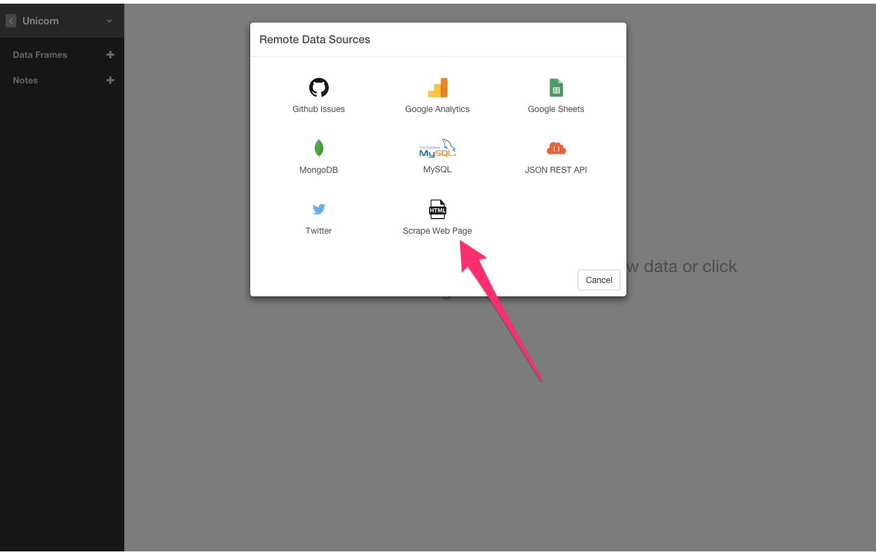Go back using the sidebar arrow icon

point(11,21)
